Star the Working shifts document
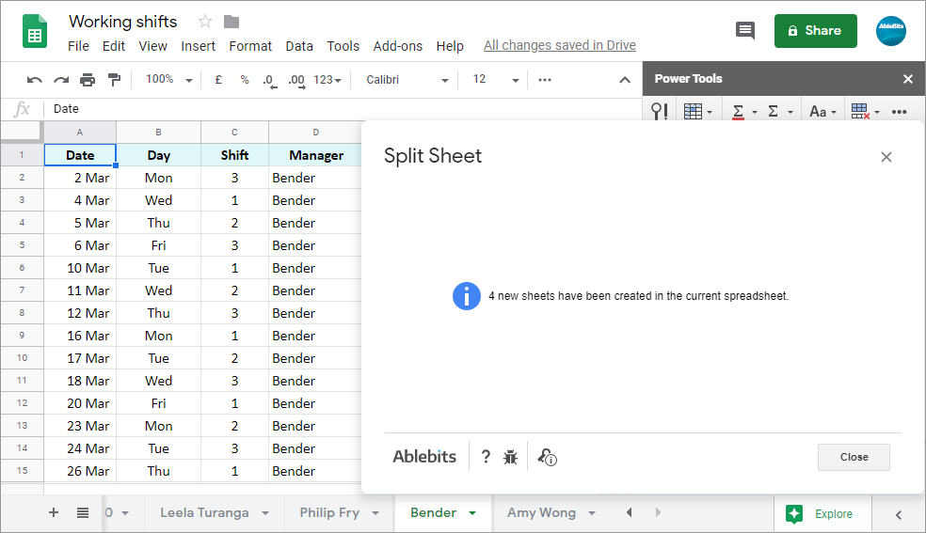This screenshot has width=926, height=533. (205, 22)
